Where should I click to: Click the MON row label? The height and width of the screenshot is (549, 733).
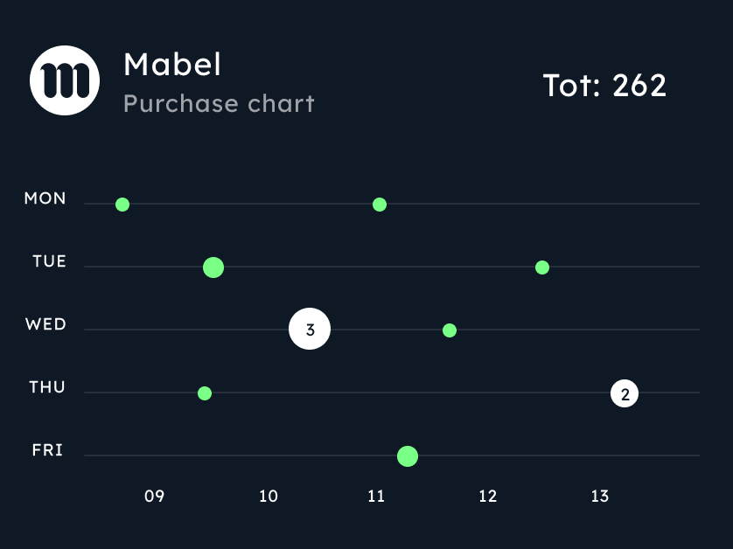click(45, 198)
